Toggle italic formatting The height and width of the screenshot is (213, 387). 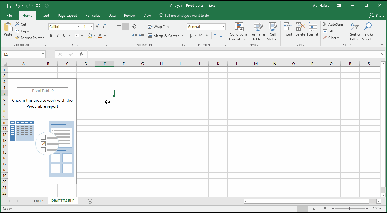pos(58,36)
